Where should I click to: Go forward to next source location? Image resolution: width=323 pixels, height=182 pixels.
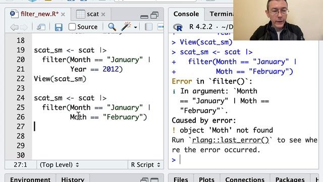tap(24, 27)
